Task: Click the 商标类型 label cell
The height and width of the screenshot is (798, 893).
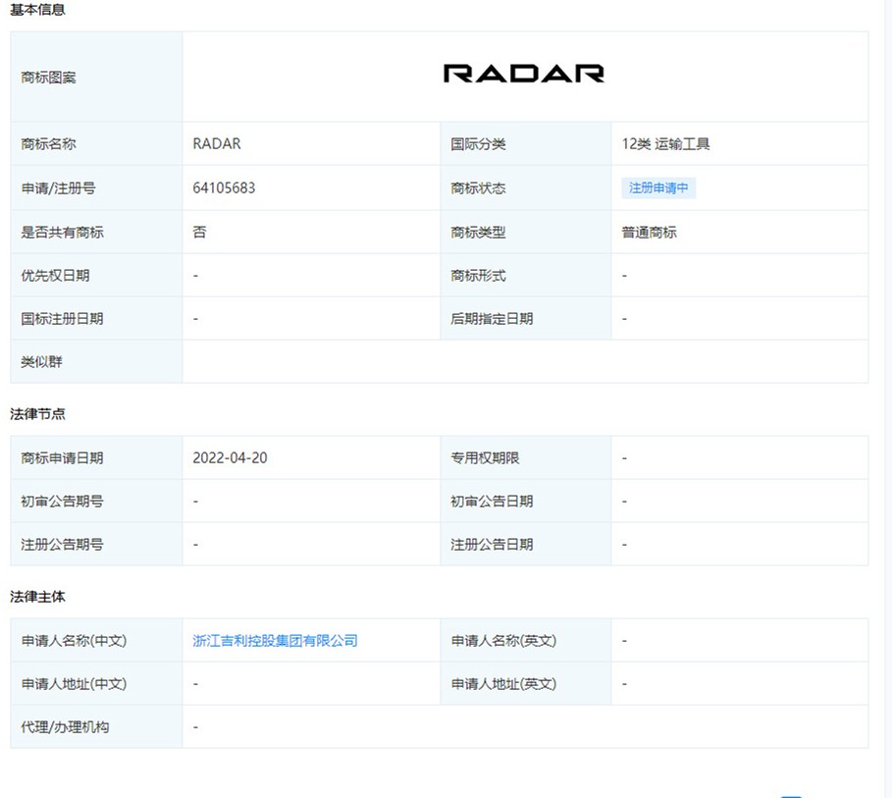Action: (526, 233)
